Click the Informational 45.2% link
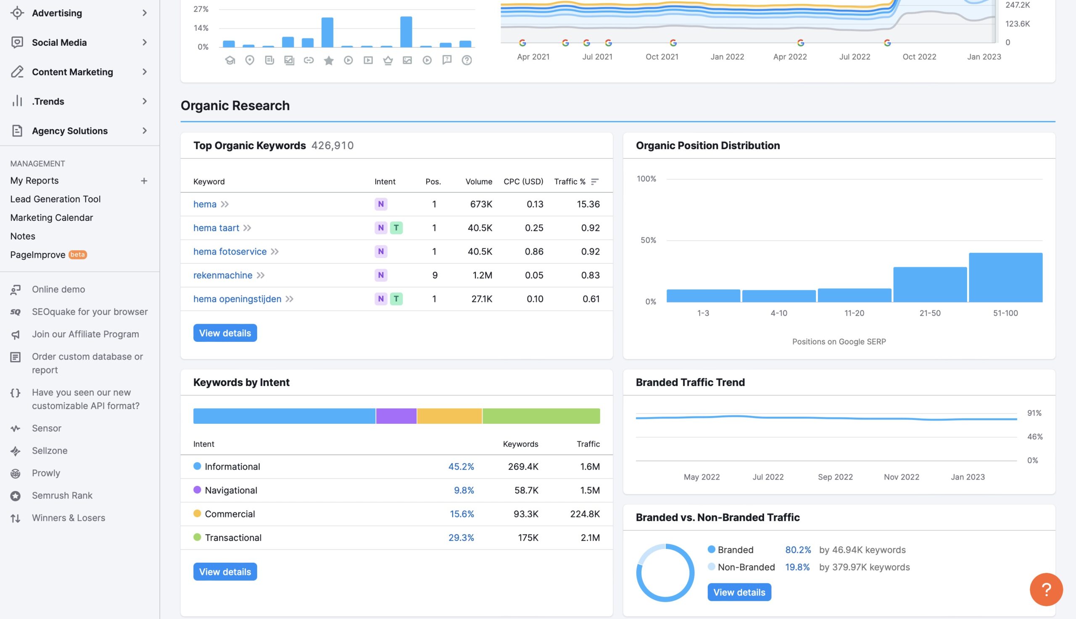Image resolution: width=1076 pixels, height=619 pixels. pos(461,467)
